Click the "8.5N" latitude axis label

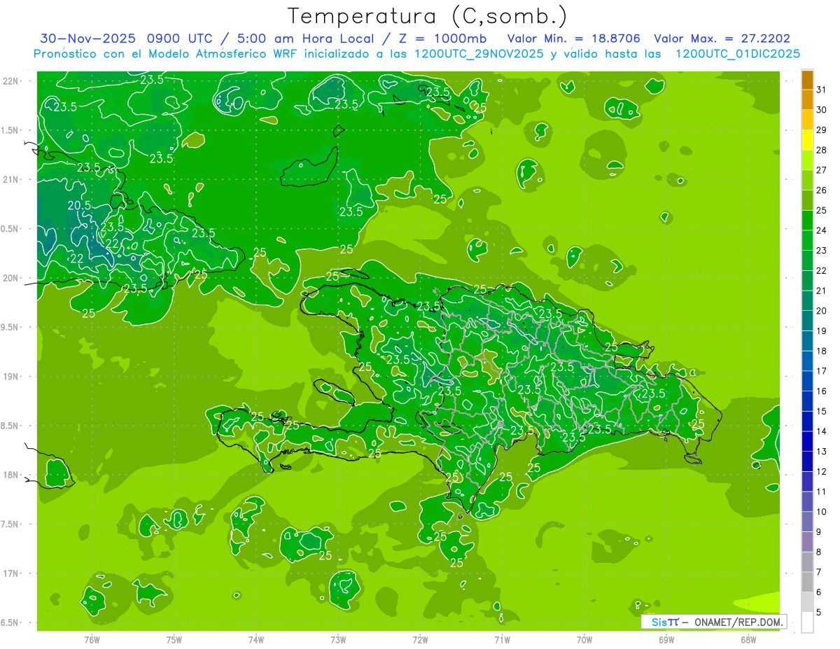tap(9, 426)
